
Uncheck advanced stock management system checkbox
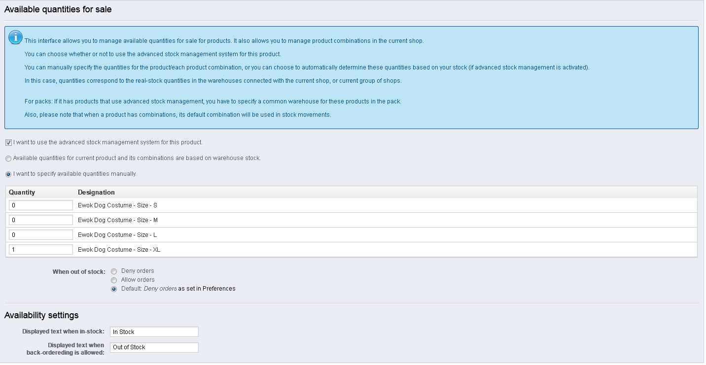click(8, 142)
